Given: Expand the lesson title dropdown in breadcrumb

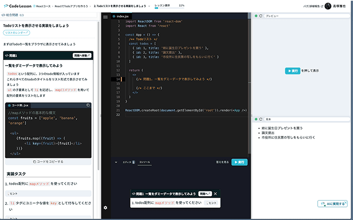Looking at the screenshot, I should [x=149, y=6].
